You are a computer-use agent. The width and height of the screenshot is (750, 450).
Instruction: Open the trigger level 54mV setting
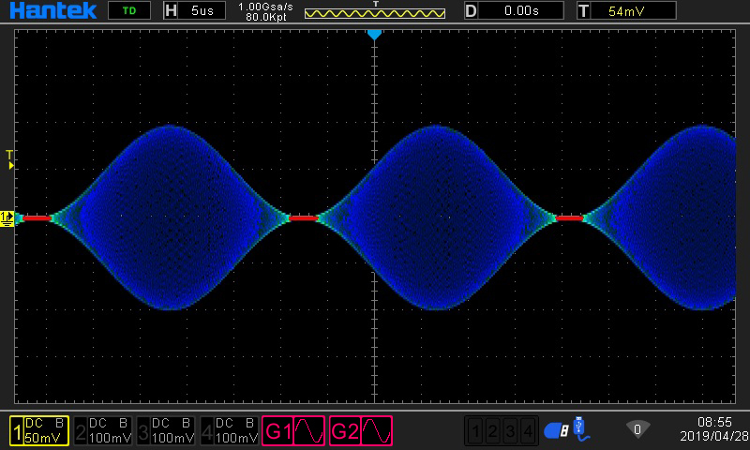pos(625,11)
